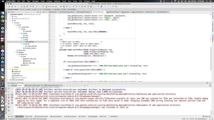Clear console with the trash icon
This screenshot has height=120, width=214.
pyautogui.click(x=12, y=103)
